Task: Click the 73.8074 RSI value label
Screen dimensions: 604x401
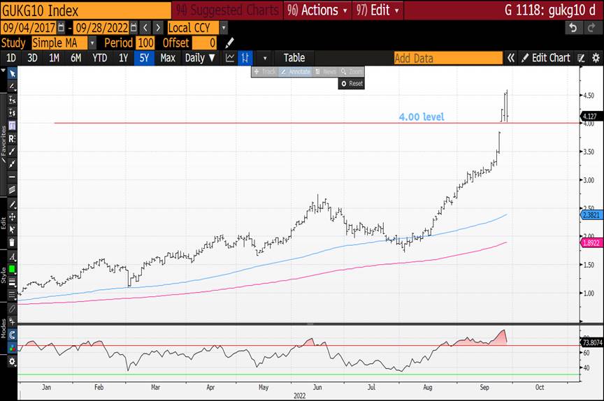Action: (592, 342)
